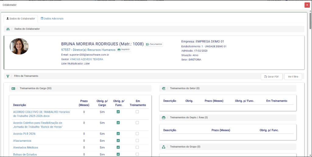Open 97557 - Diretor(a) Recursos Humanos link
The image size is (312, 157).
pyautogui.click(x=88, y=50)
